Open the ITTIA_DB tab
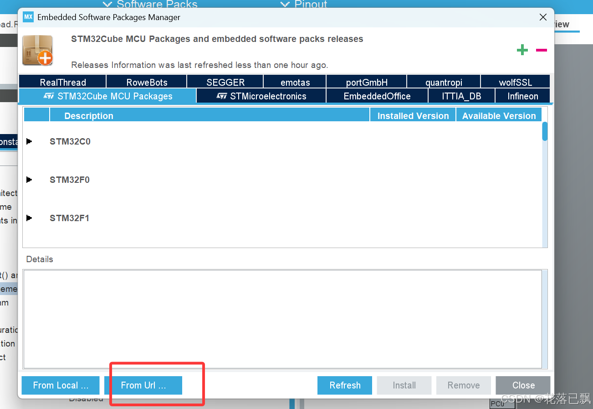The width and height of the screenshot is (593, 409). [x=461, y=96]
